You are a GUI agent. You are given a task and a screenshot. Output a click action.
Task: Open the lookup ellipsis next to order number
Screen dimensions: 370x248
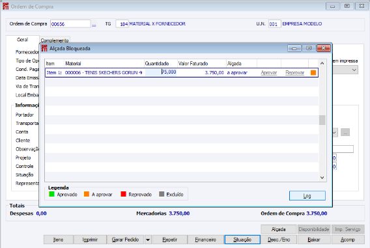click(94, 24)
